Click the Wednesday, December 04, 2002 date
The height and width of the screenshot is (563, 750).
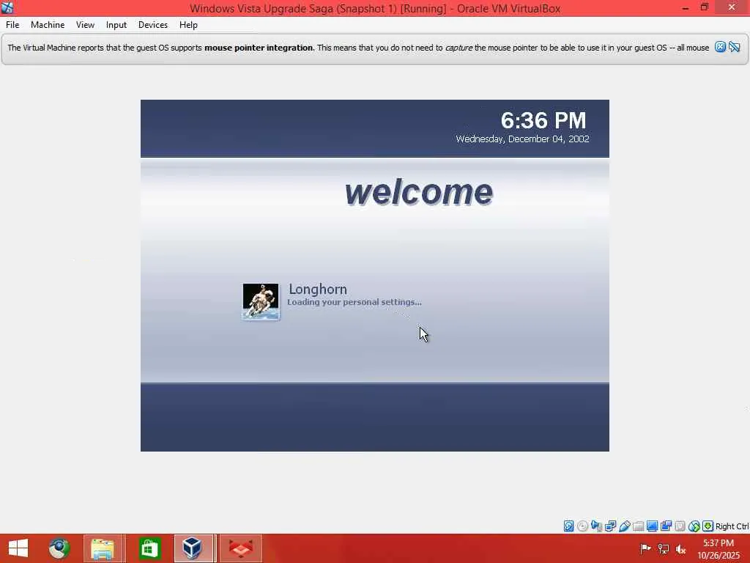(522, 139)
